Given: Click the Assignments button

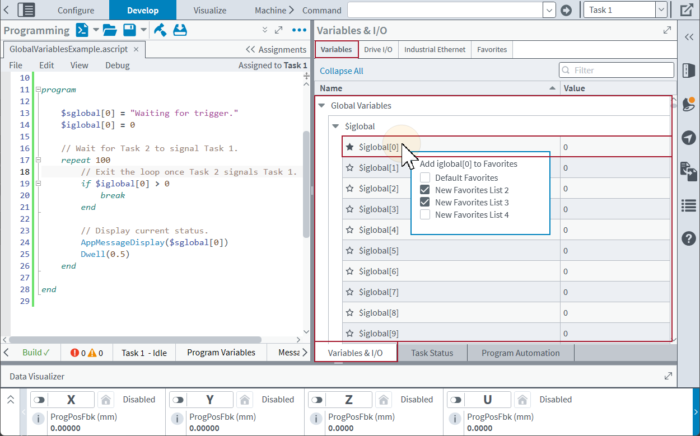Looking at the screenshot, I should click(x=276, y=50).
